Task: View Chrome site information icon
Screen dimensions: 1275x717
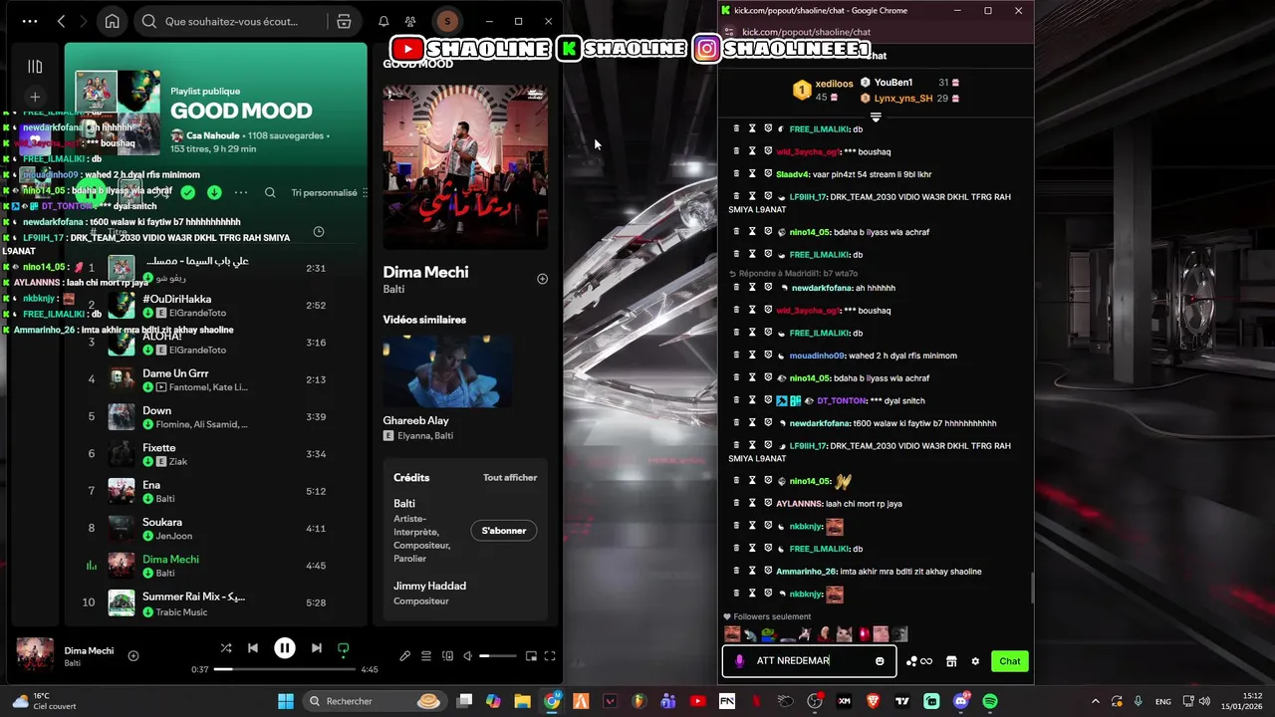Action: coord(730,32)
